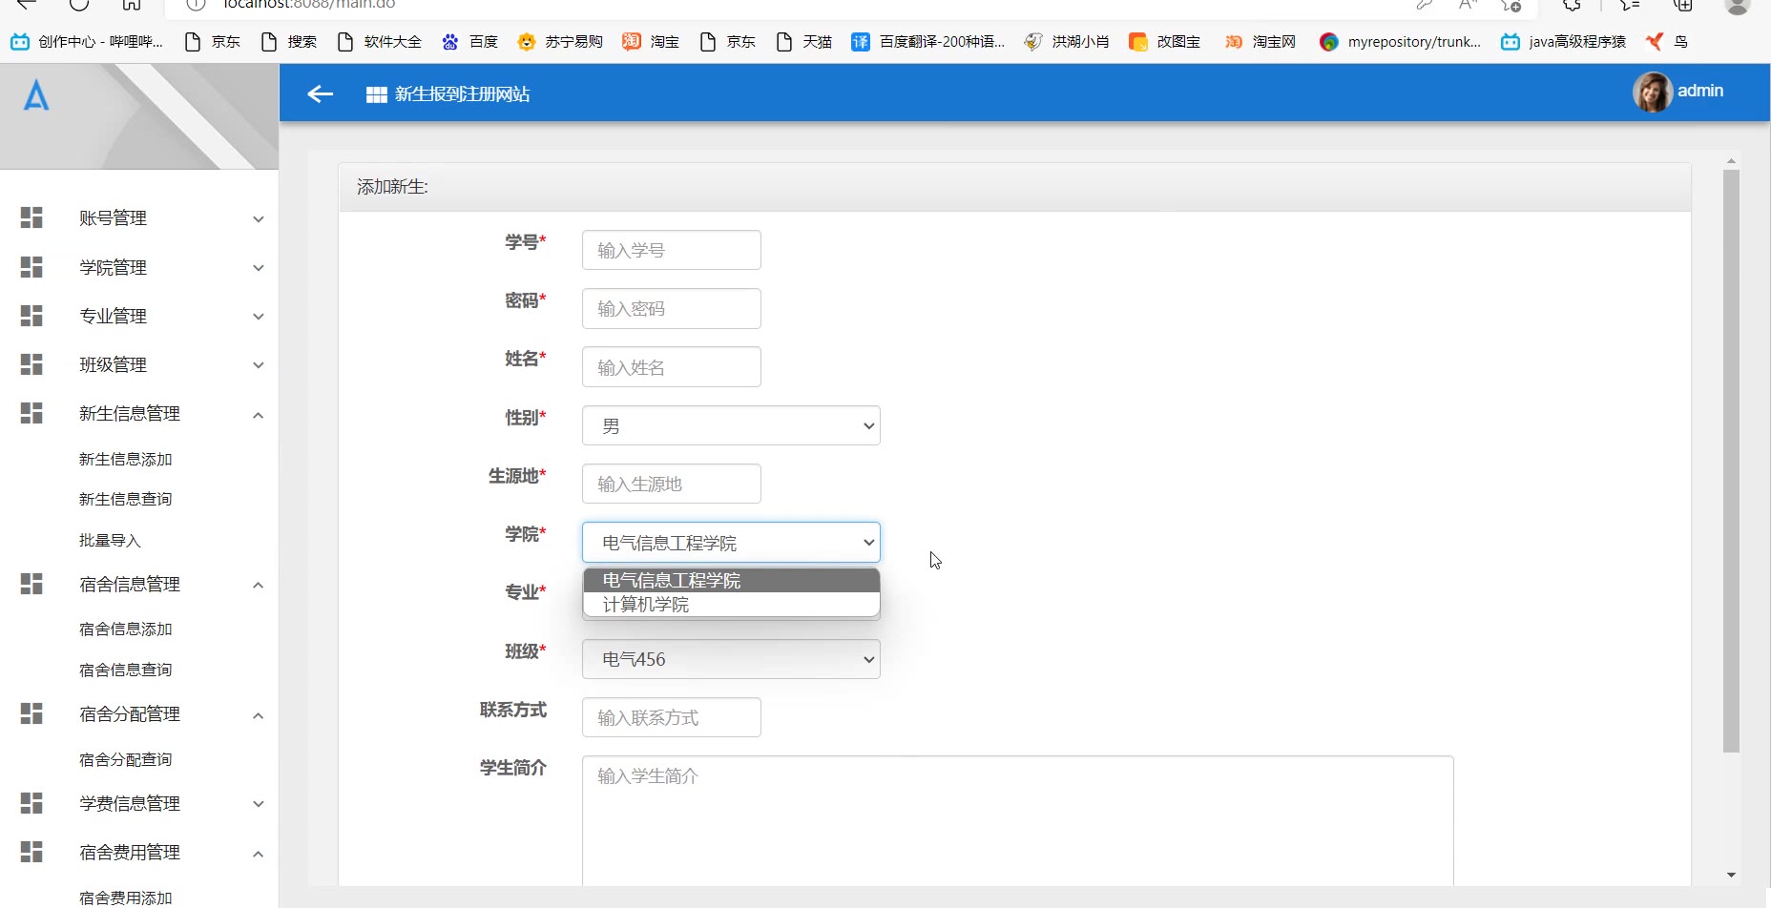Click the 学费信息管理 sidebar grid icon
The image size is (1771, 908).
(x=31, y=803)
